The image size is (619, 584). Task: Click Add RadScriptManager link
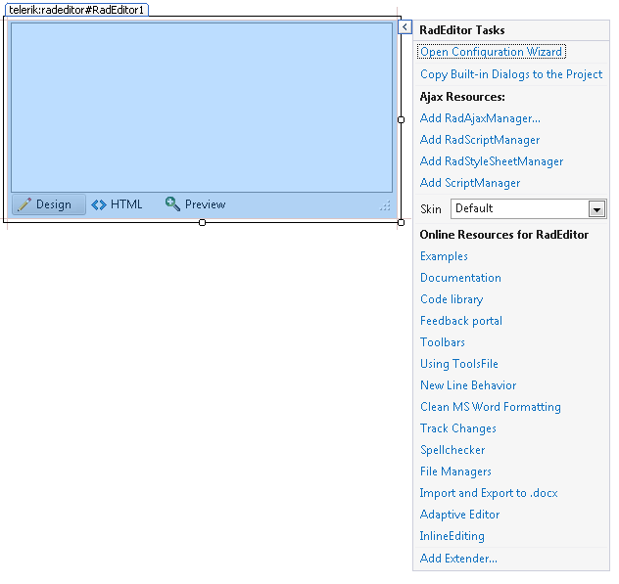click(x=480, y=140)
